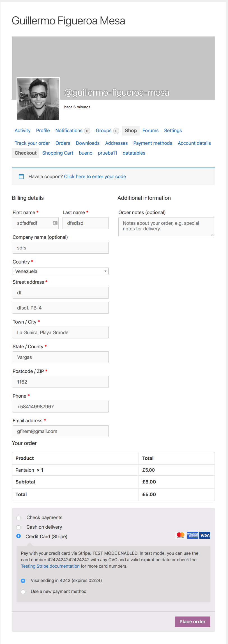This screenshot has height=644, width=228.
Task: Click the American Express logo icon
Action: pos(193,535)
